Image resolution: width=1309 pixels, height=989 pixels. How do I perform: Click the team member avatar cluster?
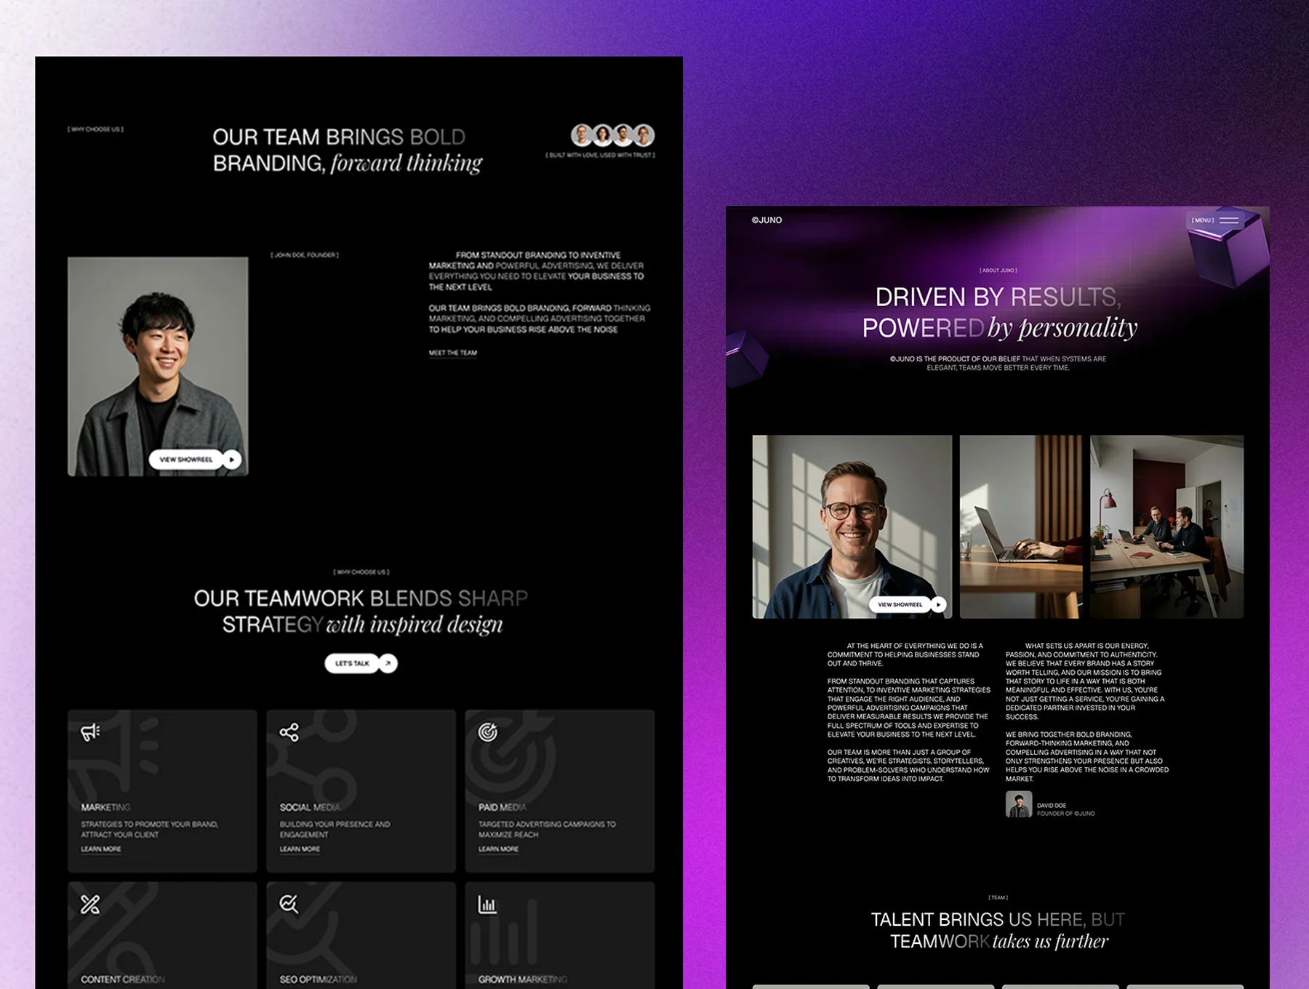pyautogui.click(x=613, y=134)
